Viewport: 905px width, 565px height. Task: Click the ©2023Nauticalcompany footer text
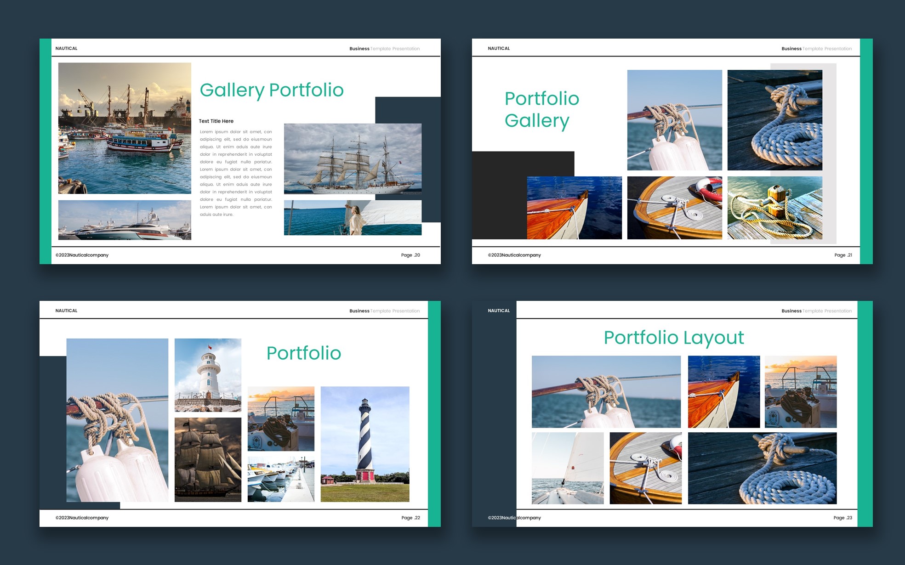coord(81,255)
